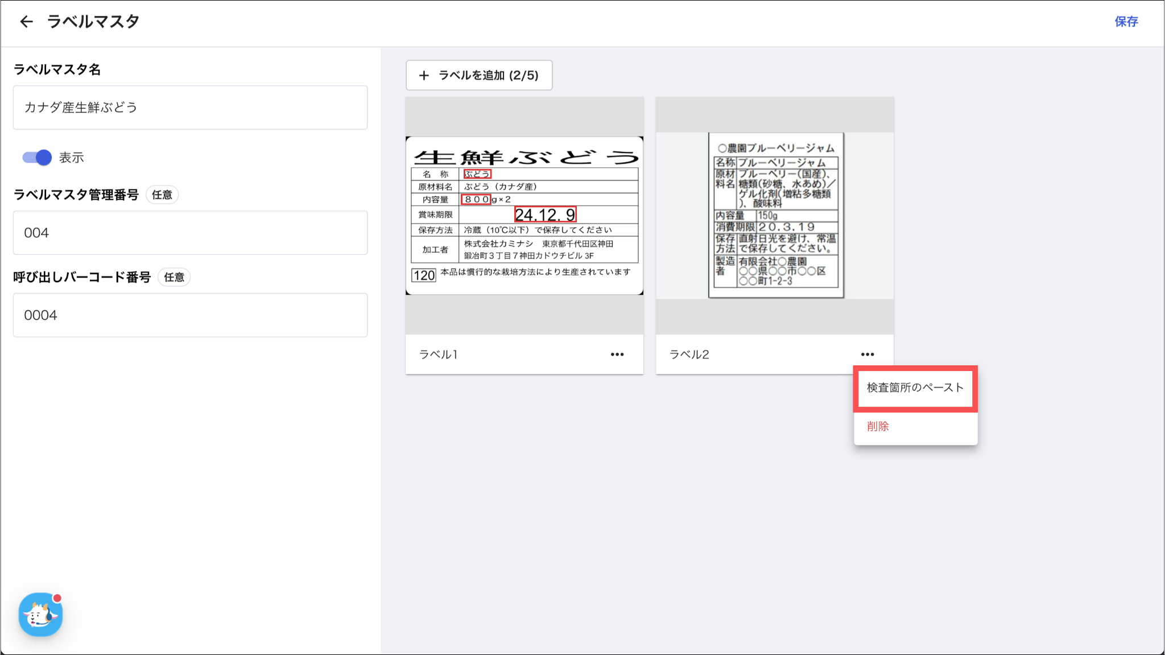Open the three-dot menu for ラベル1

click(617, 354)
